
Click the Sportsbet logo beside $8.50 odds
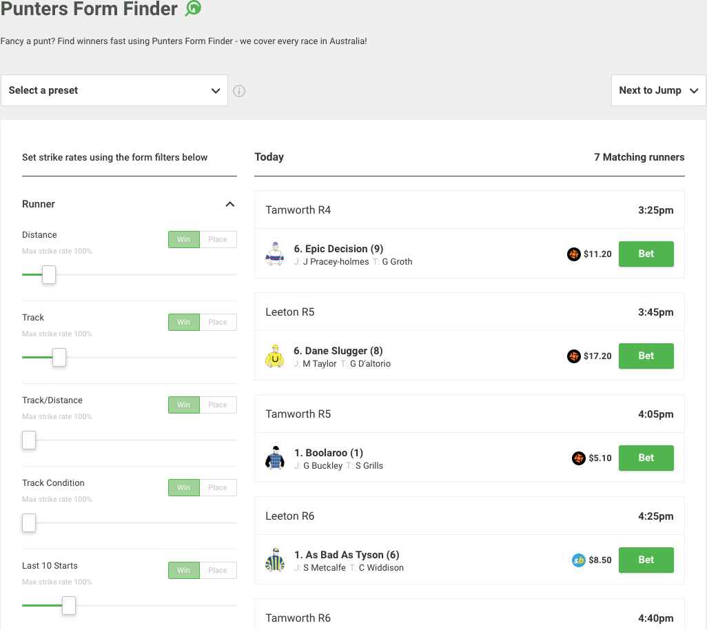pyautogui.click(x=579, y=560)
